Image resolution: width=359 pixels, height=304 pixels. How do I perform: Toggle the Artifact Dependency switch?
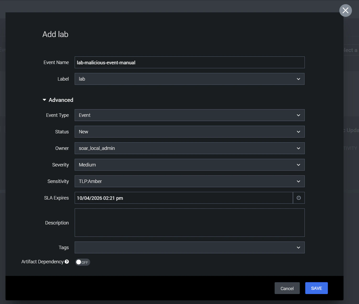click(83, 262)
